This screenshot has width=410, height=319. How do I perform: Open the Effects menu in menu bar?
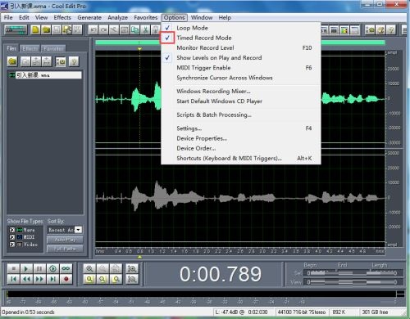pyautogui.click(x=62, y=17)
